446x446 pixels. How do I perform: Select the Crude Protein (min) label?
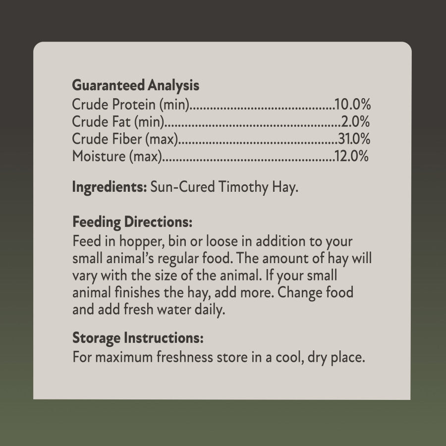pyautogui.click(x=131, y=105)
